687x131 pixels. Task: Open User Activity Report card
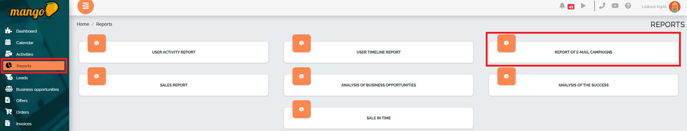coord(174,52)
